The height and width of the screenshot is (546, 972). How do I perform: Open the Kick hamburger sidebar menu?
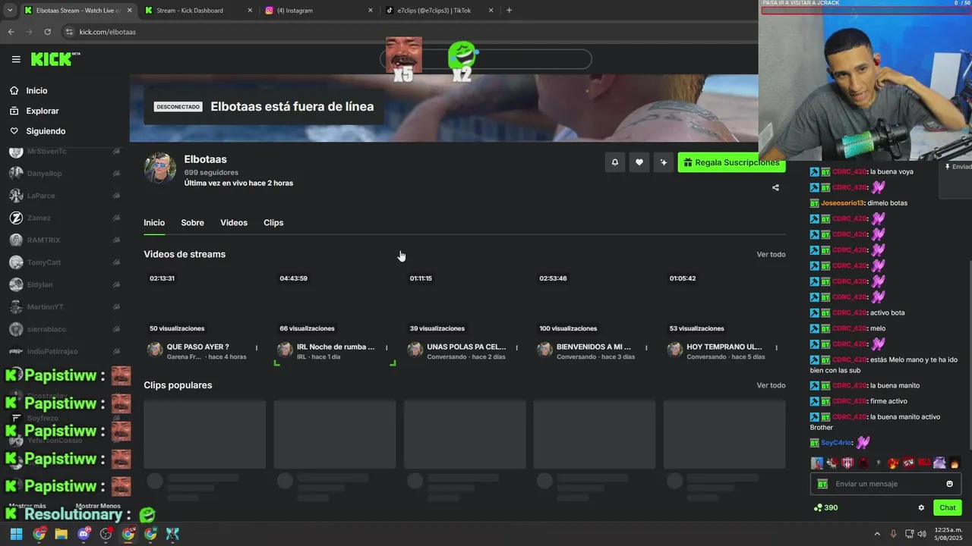16,59
